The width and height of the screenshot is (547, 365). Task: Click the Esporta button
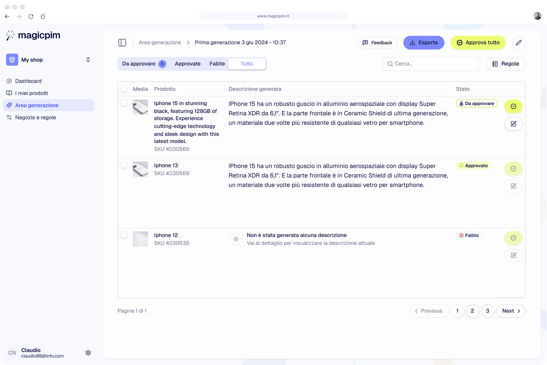point(424,43)
